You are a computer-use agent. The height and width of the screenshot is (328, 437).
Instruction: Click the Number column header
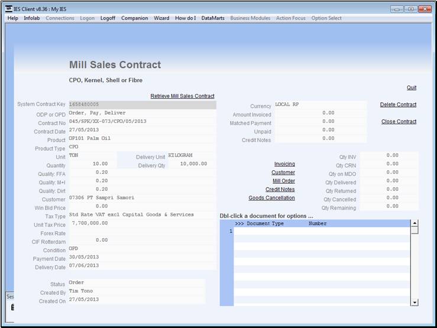coord(318,223)
